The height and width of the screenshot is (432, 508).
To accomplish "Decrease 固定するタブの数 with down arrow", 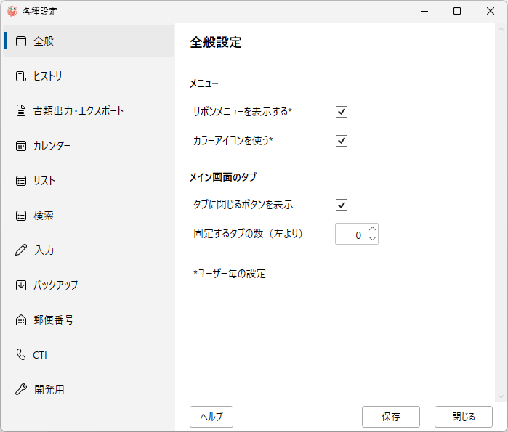I will point(372,239).
